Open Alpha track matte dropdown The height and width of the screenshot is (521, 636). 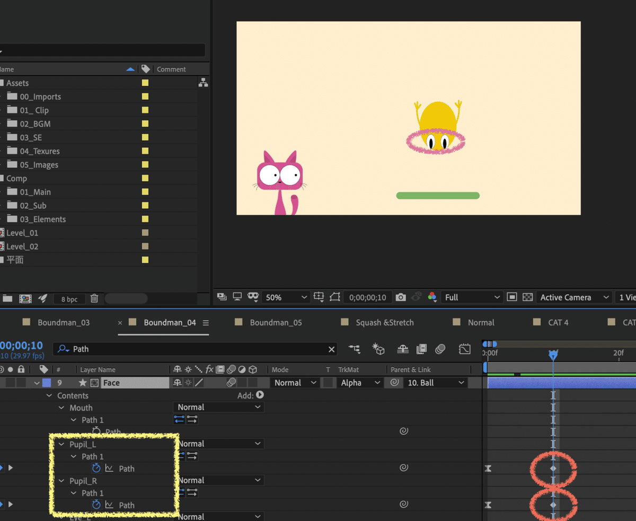360,383
